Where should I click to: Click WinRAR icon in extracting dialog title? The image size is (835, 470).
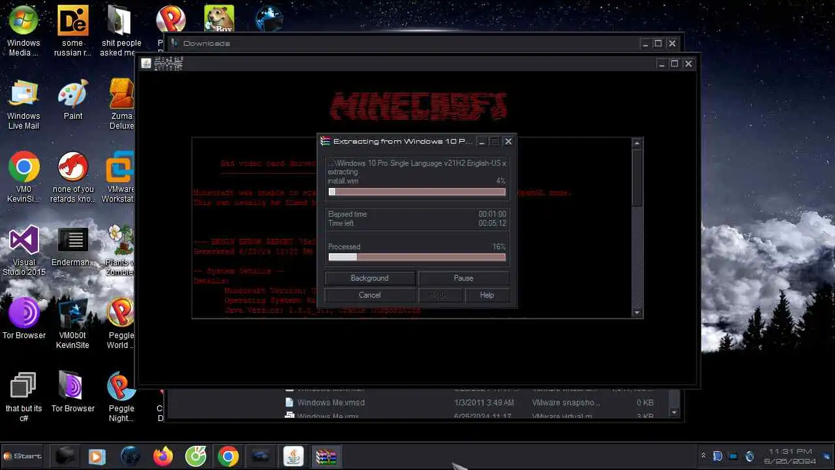pos(326,141)
